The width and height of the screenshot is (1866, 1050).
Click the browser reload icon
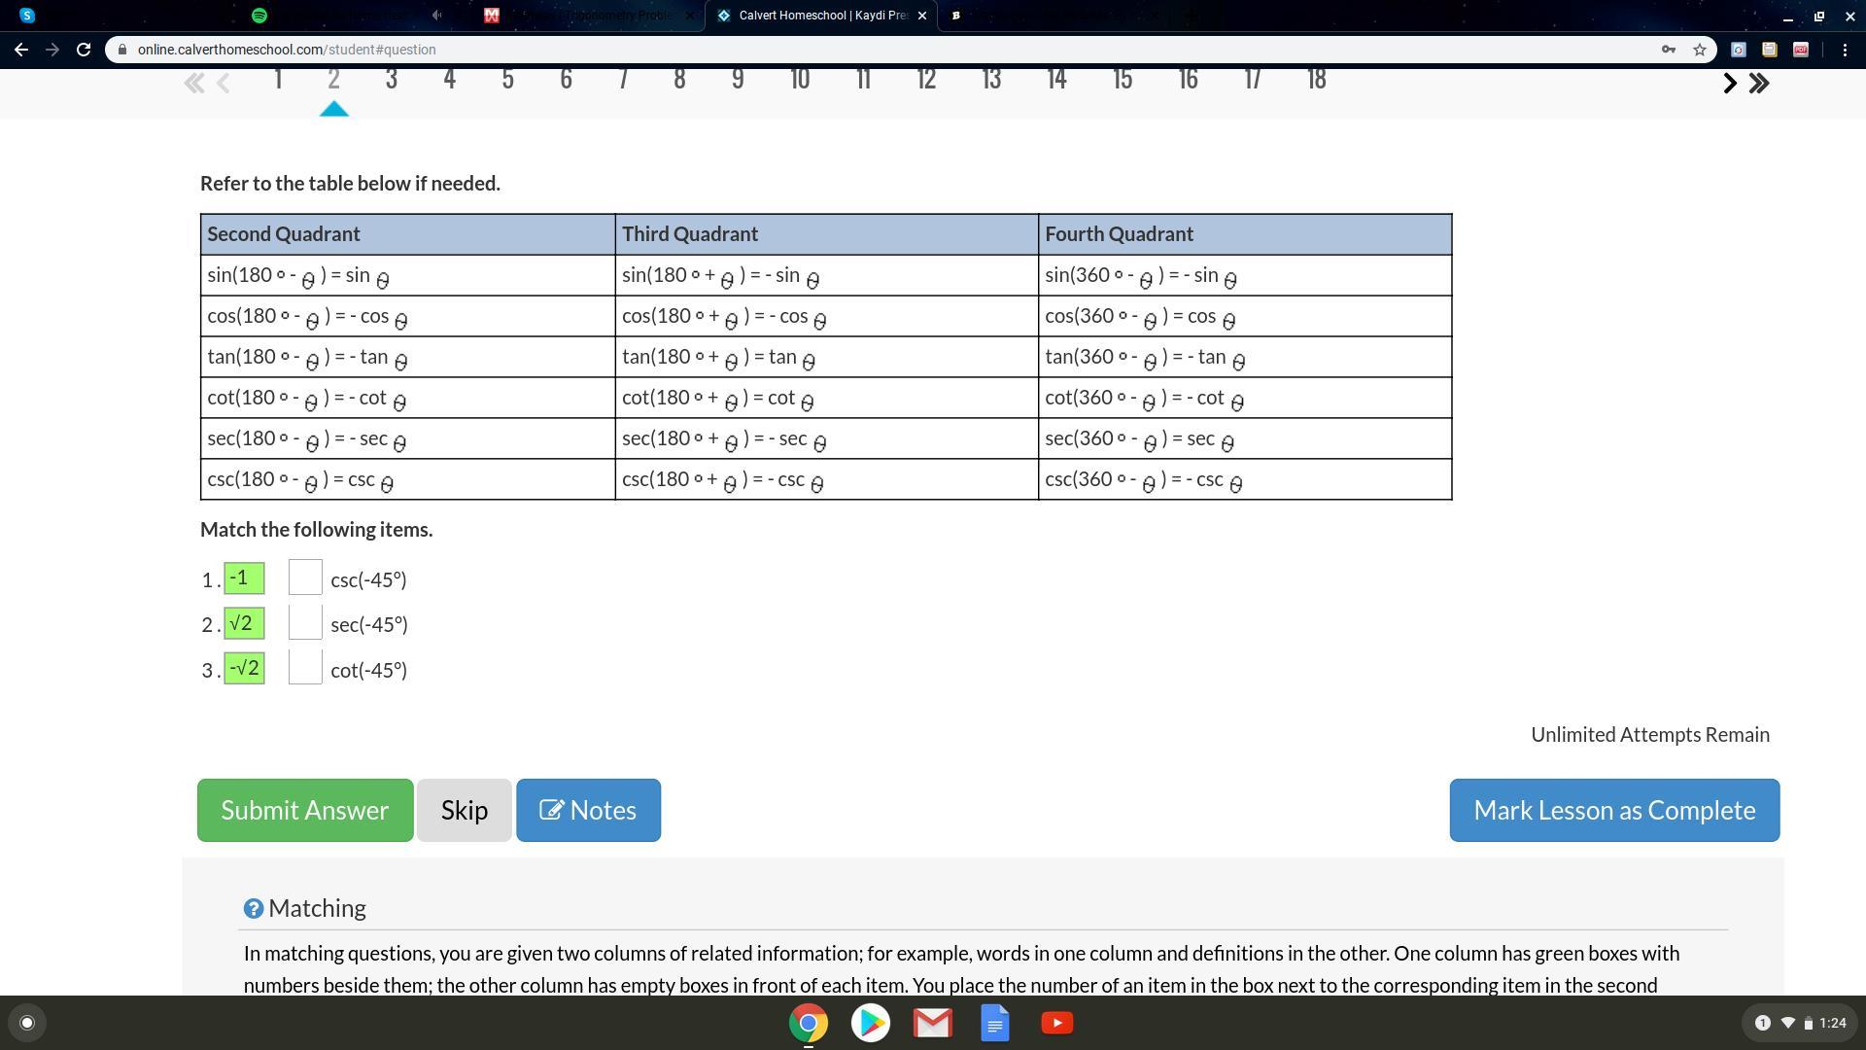[x=84, y=50]
